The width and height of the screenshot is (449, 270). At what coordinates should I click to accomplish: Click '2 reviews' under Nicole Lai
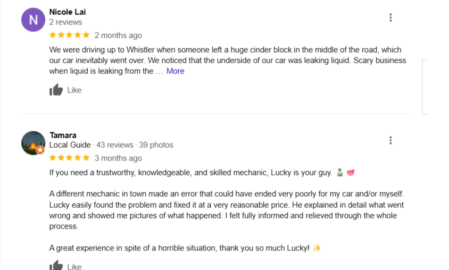pyautogui.click(x=65, y=22)
